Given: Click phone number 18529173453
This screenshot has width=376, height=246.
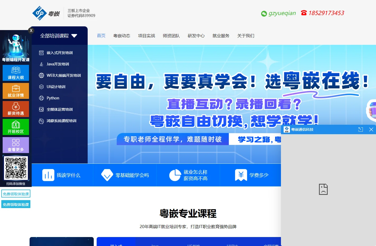Looking at the screenshot, I should [326, 13].
